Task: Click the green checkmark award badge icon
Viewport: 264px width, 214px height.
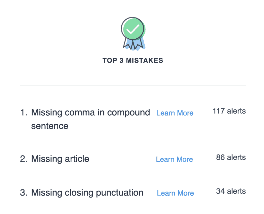Action: [133, 34]
